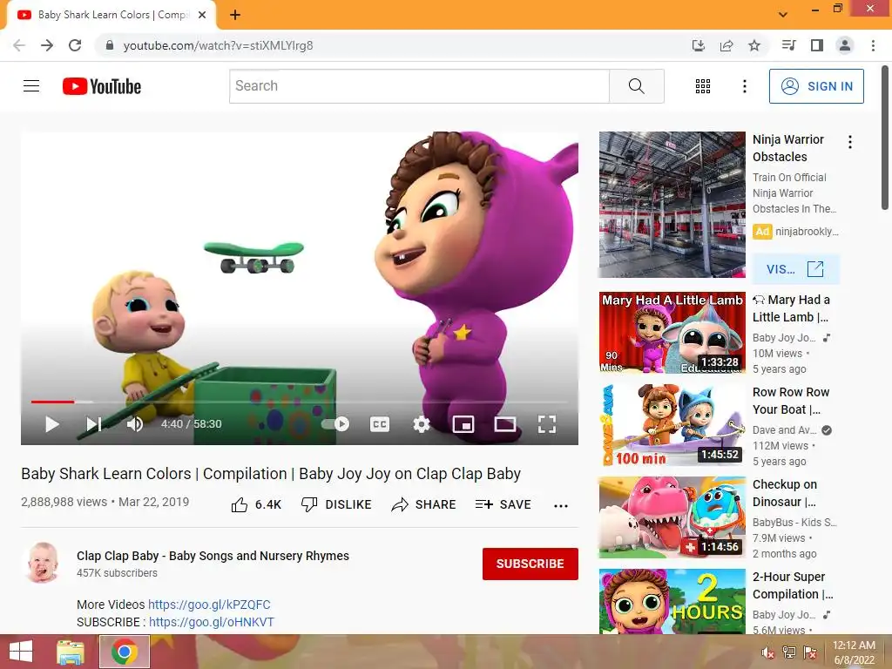Play Mary Had a Little Lamb video
This screenshot has height=669, width=892.
672,332
